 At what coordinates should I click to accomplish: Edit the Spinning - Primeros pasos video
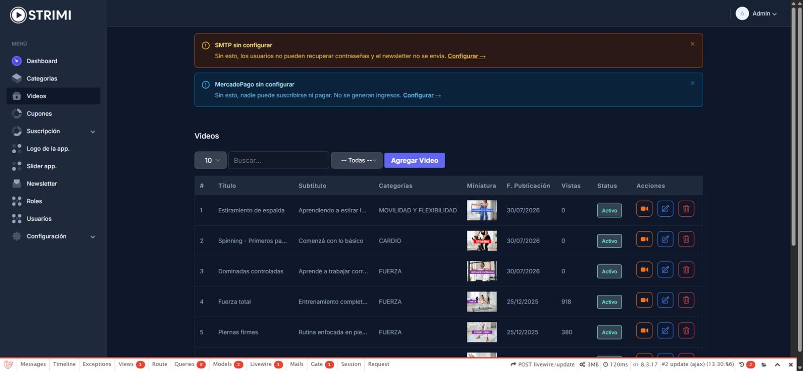pyautogui.click(x=665, y=239)
